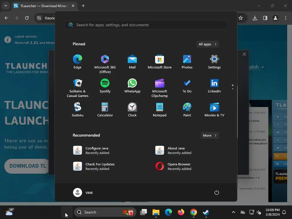Screen dimensions: 292x219
Task: Open the VM6 user account menu
Action: tap(83, 192)
